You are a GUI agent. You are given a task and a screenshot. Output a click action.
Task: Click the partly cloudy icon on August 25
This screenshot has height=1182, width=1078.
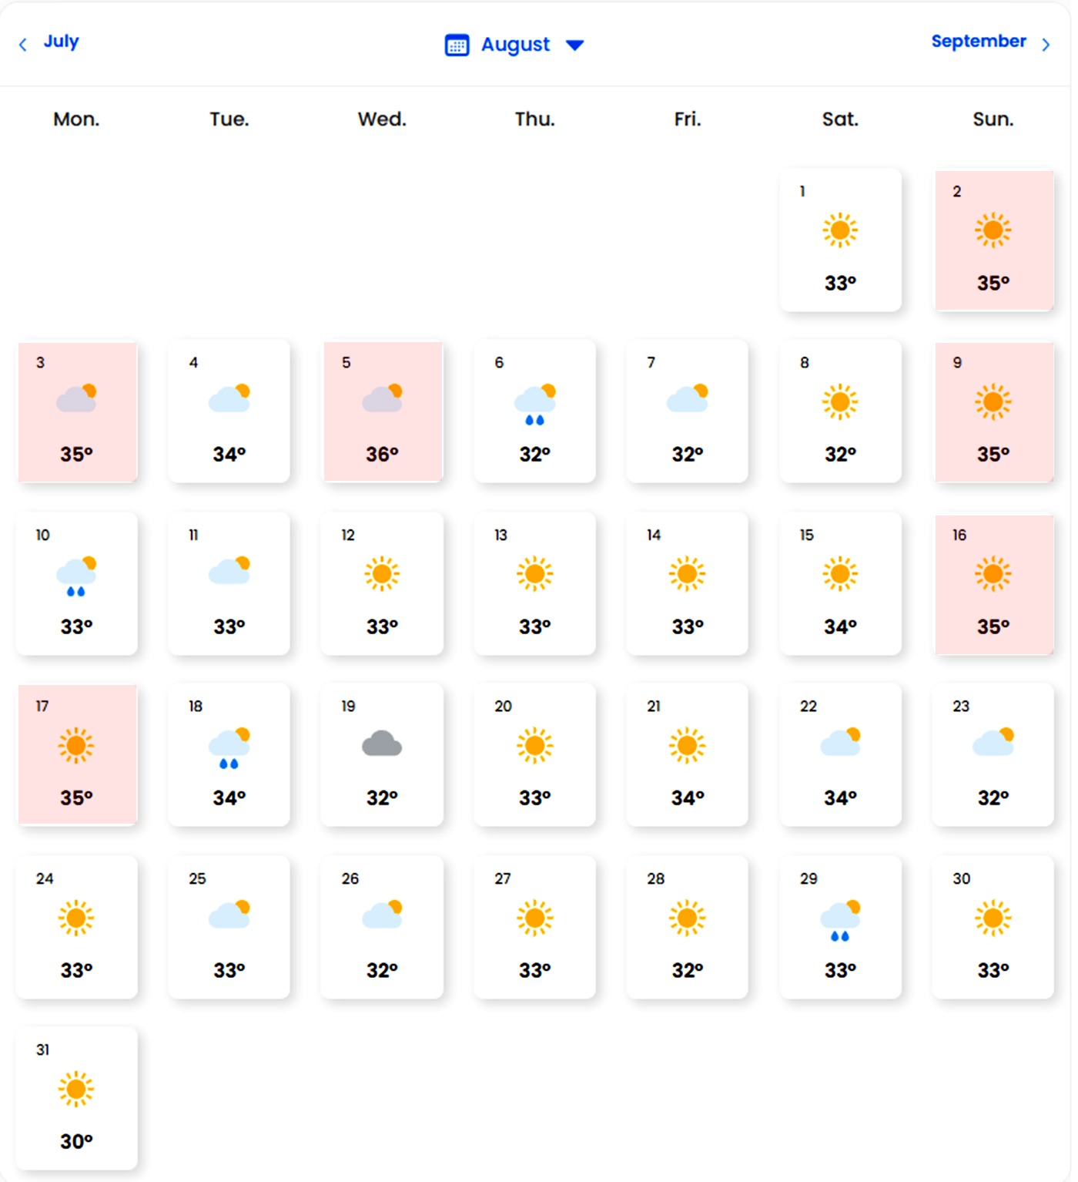tap(229, 914)
